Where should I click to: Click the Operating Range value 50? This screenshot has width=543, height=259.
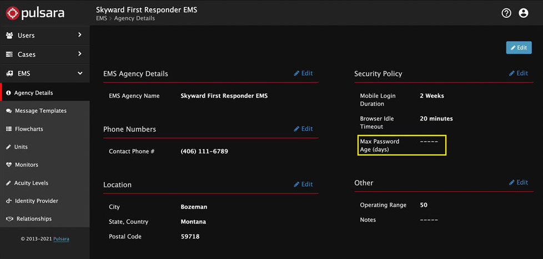coord(424,205)
